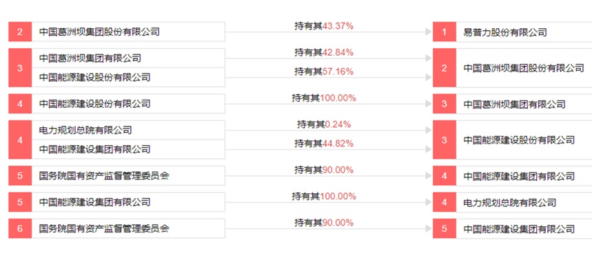Select the 持有其57.16% holding label
The width and height of the screenshot is (592, 253).
[324, 71]
